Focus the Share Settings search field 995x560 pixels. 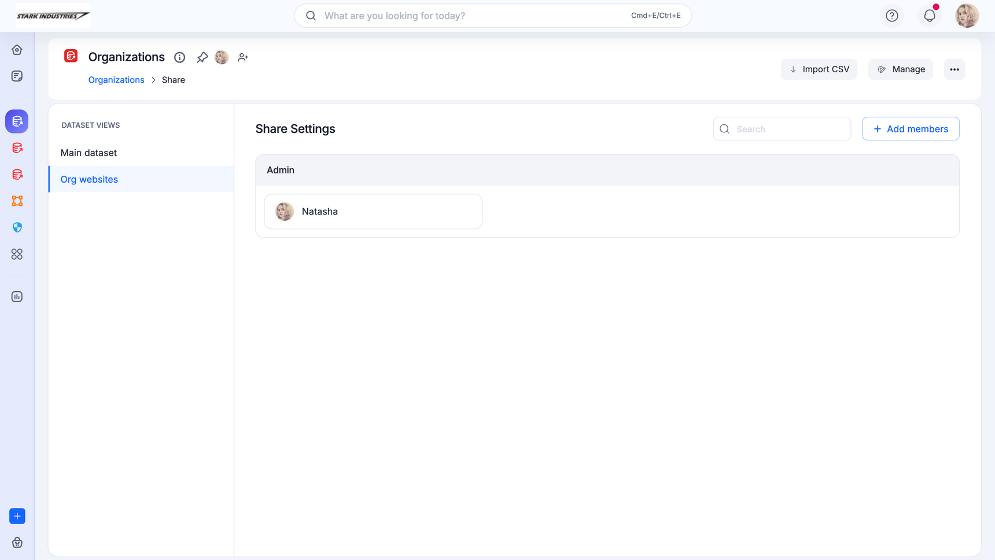pos(782,129)
